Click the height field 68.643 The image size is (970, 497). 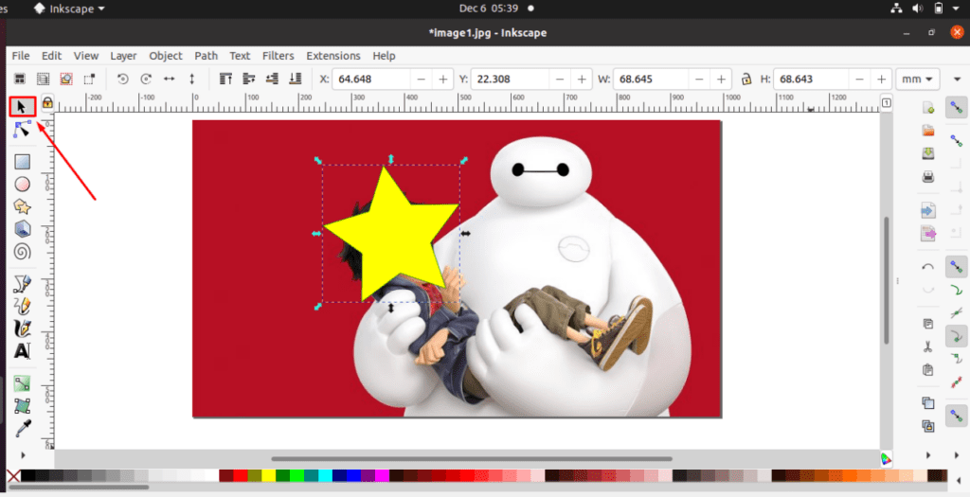pyautogui.click(x=811, y=80)
